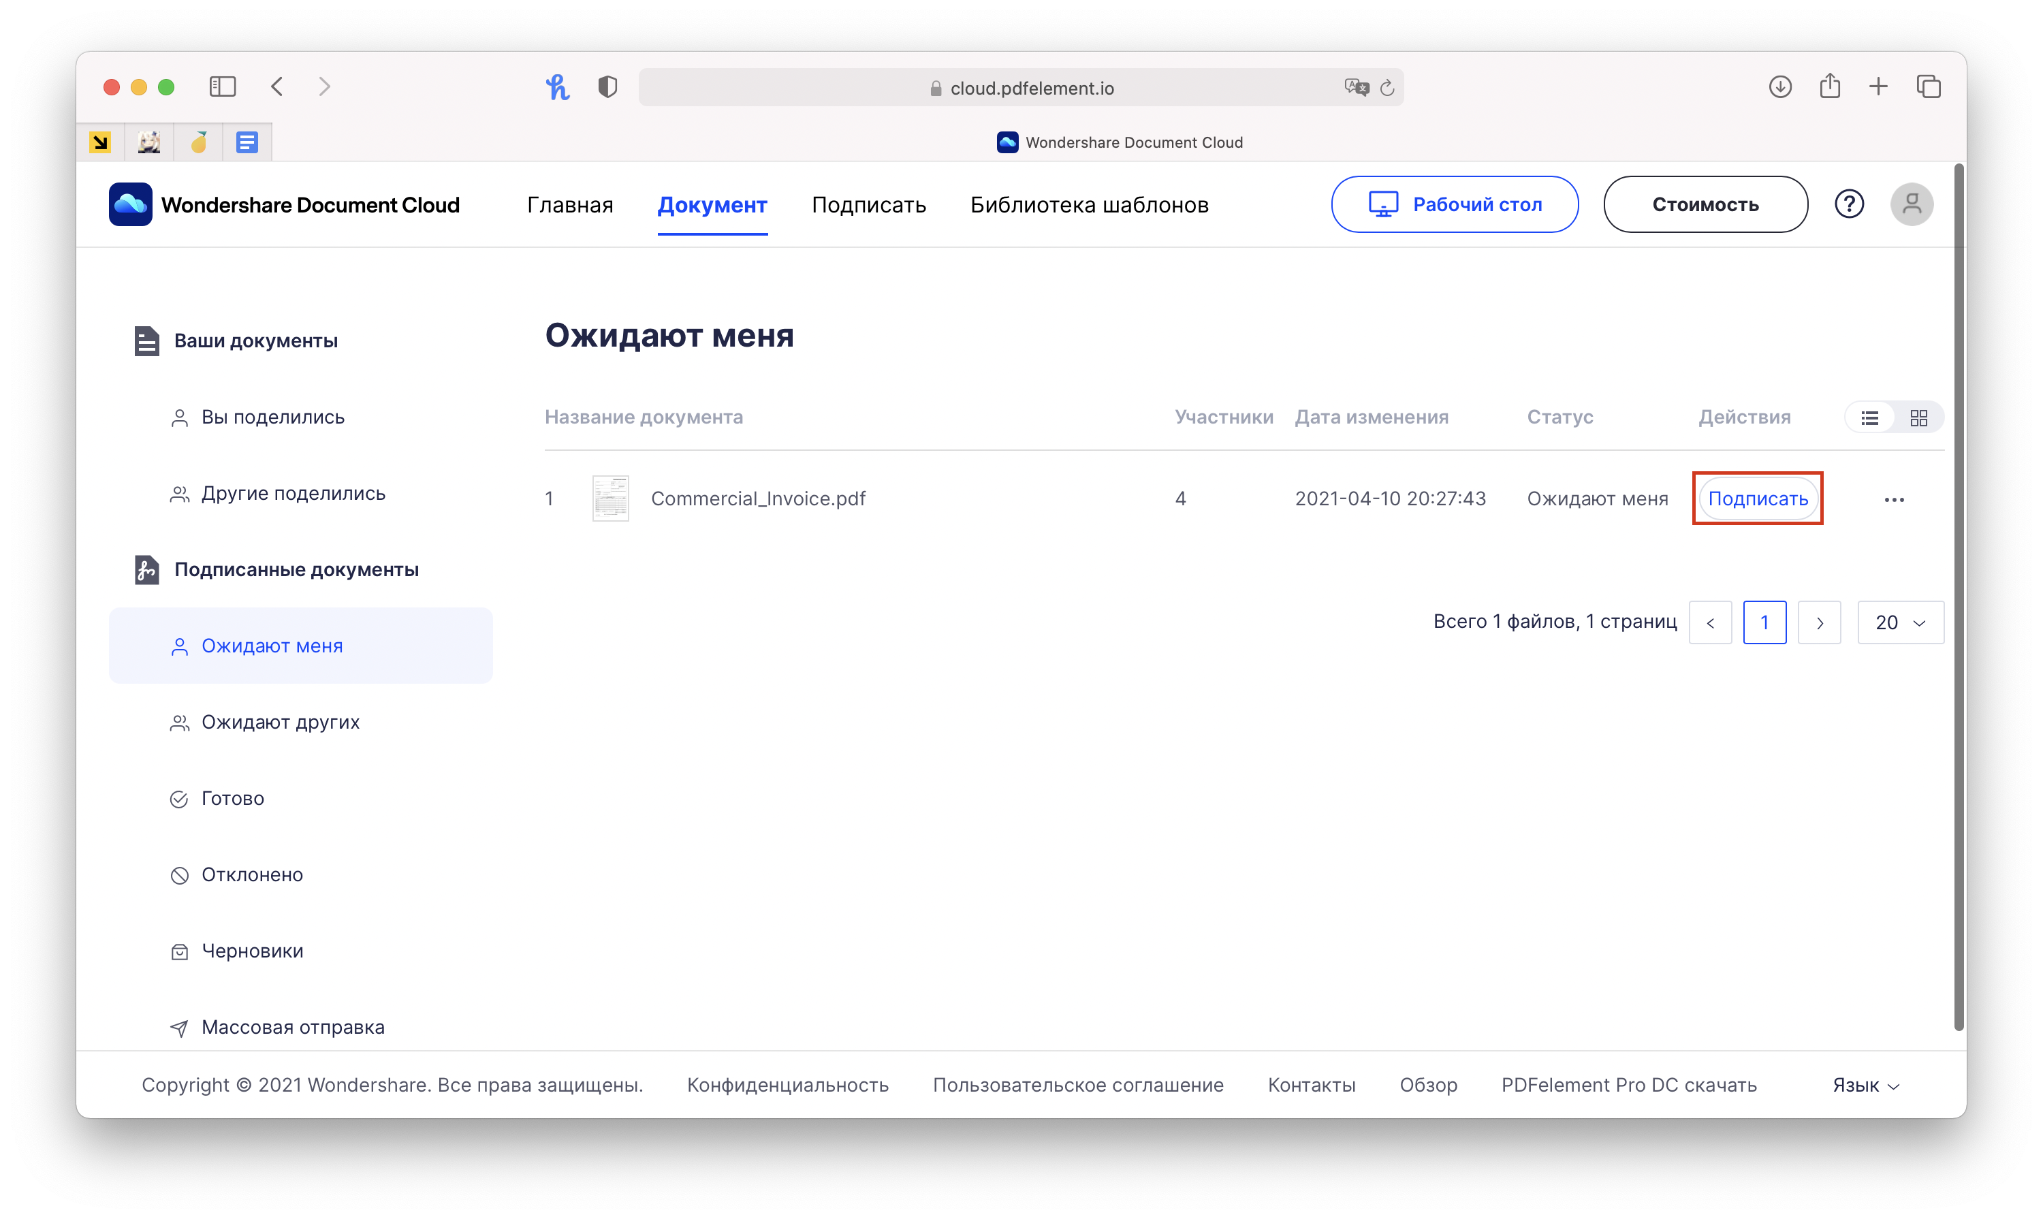Open Пользовательское соглашение link
Viewport: 2043px width, 1219px height.
pos(1078,1085)
